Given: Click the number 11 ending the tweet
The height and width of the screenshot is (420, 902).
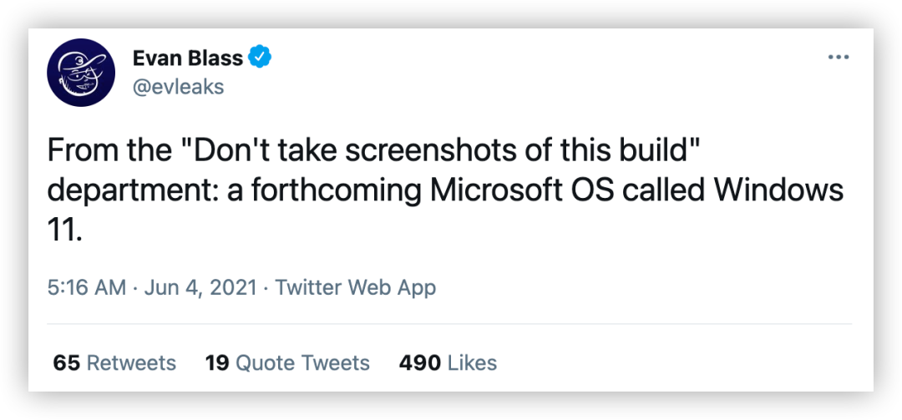Looking at the screenshot, I should point(62,230).
